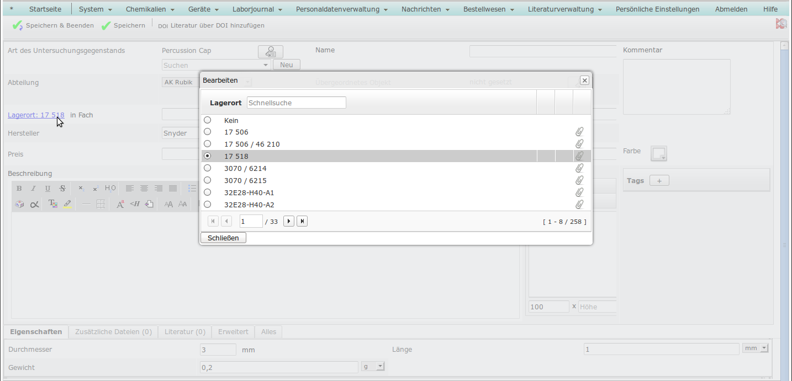Click the text highlight color icon

(67, 204)
